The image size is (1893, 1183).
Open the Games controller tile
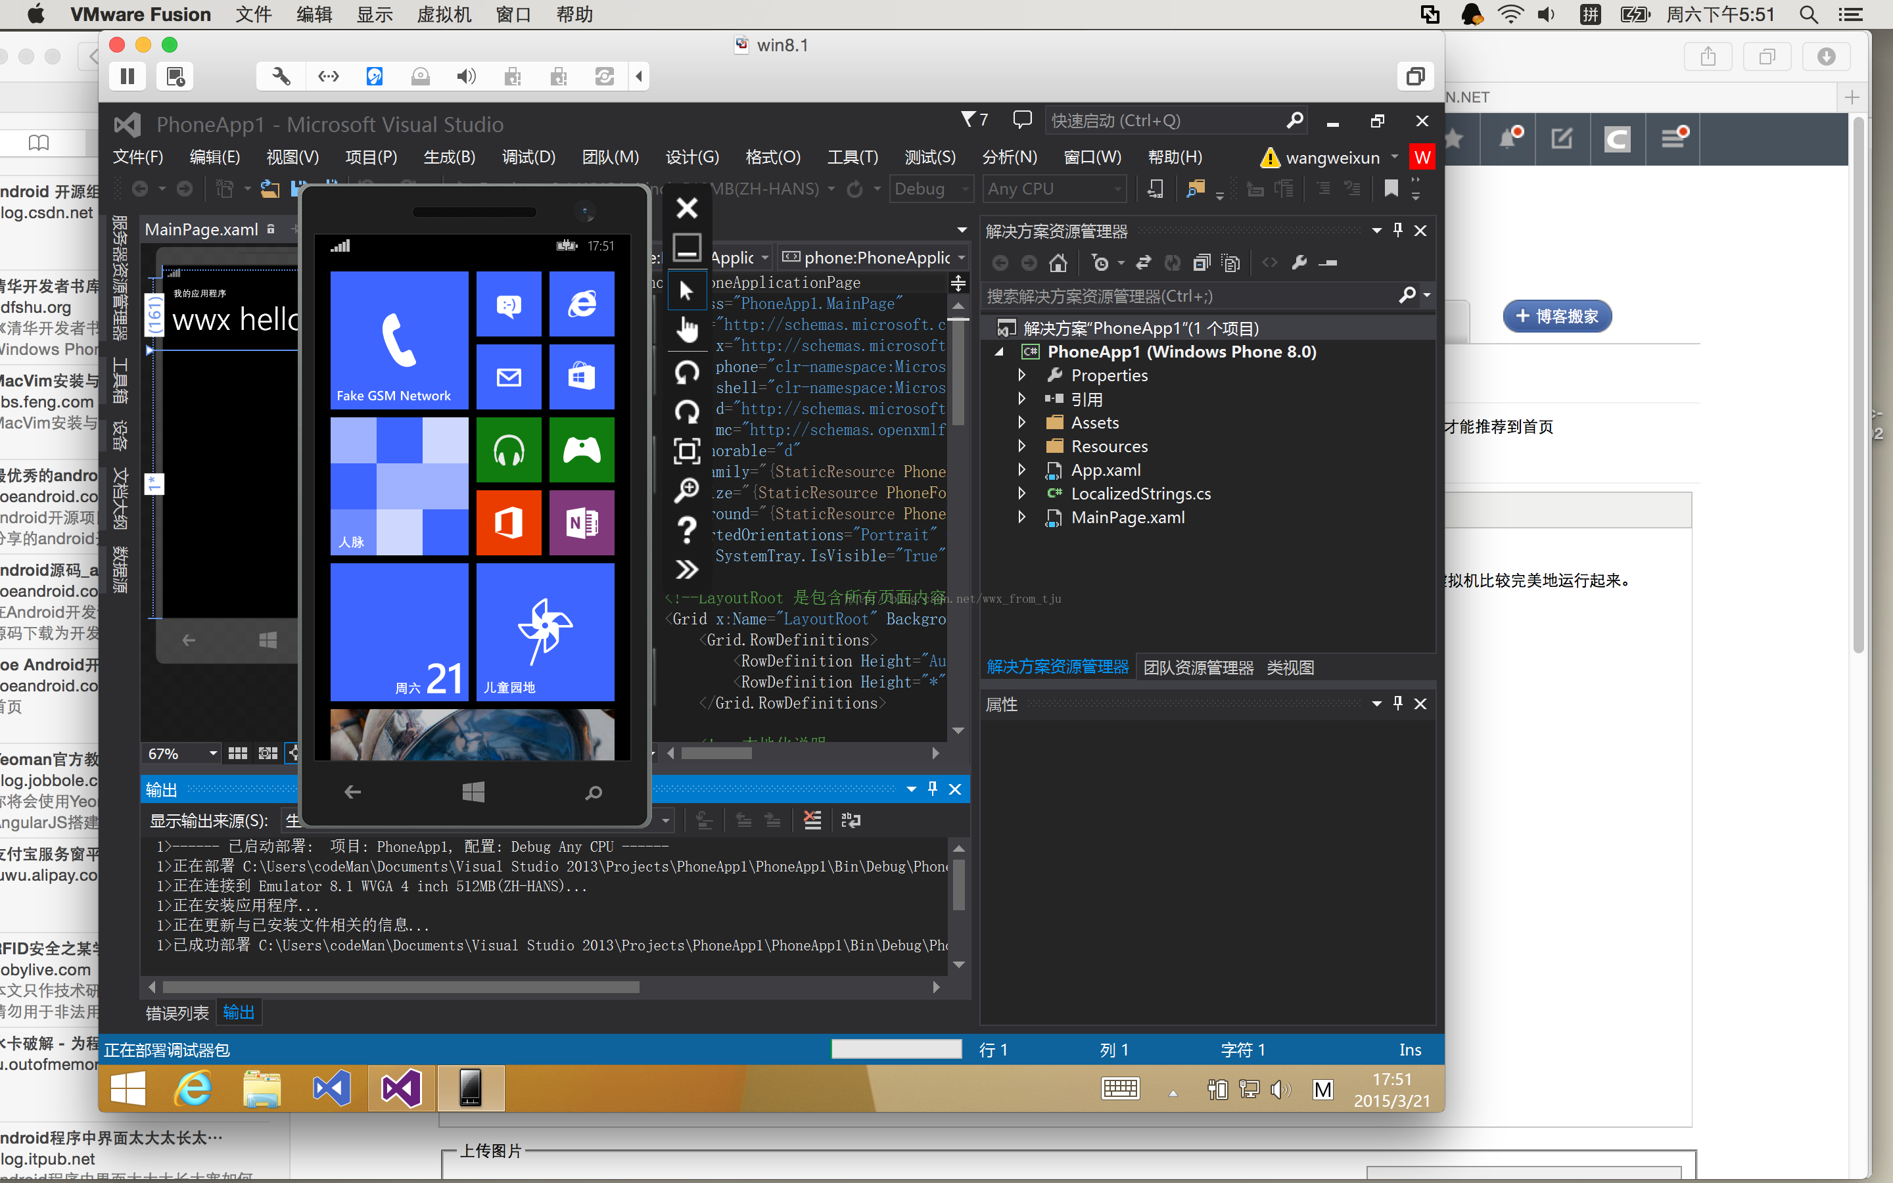click(581, 450)
